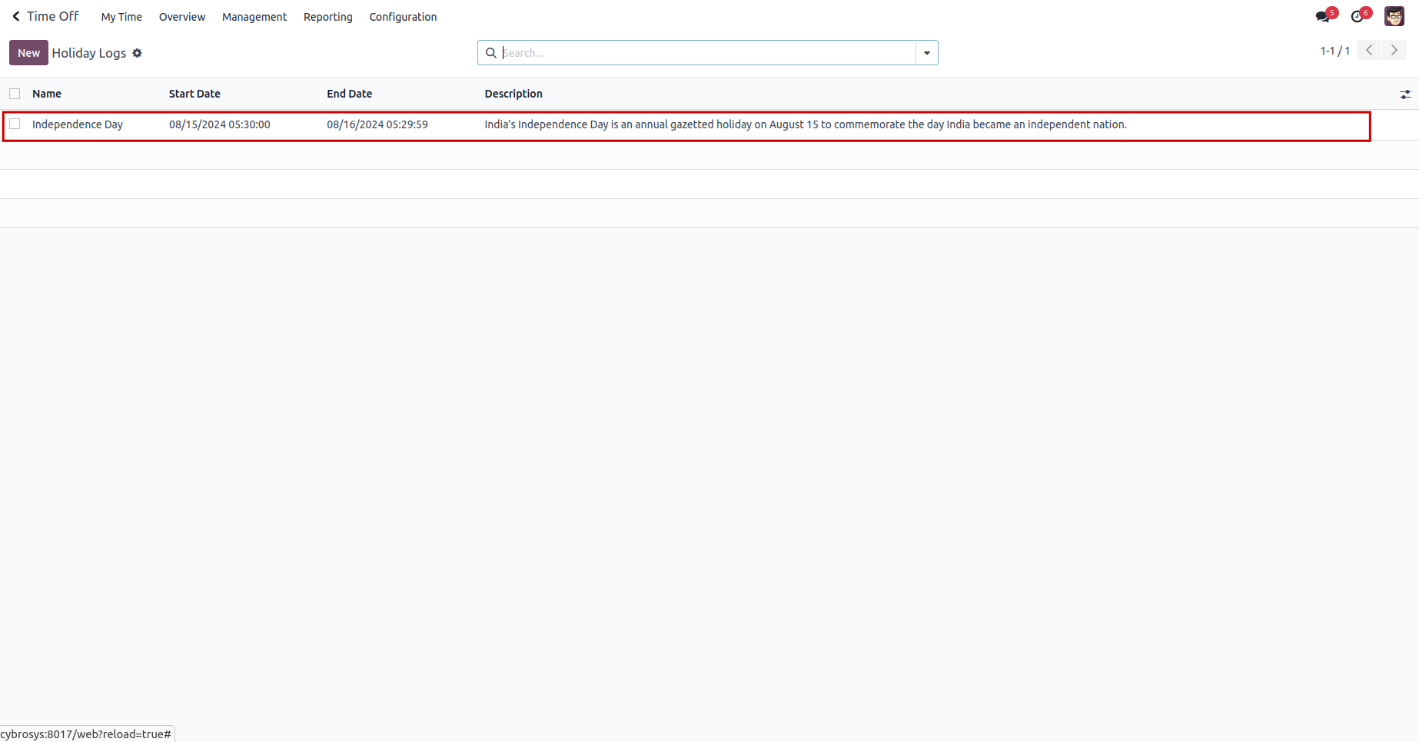Open Holiday Logs gear actions menu
Screen dimensions: 1419x742
tap(137, 53)
